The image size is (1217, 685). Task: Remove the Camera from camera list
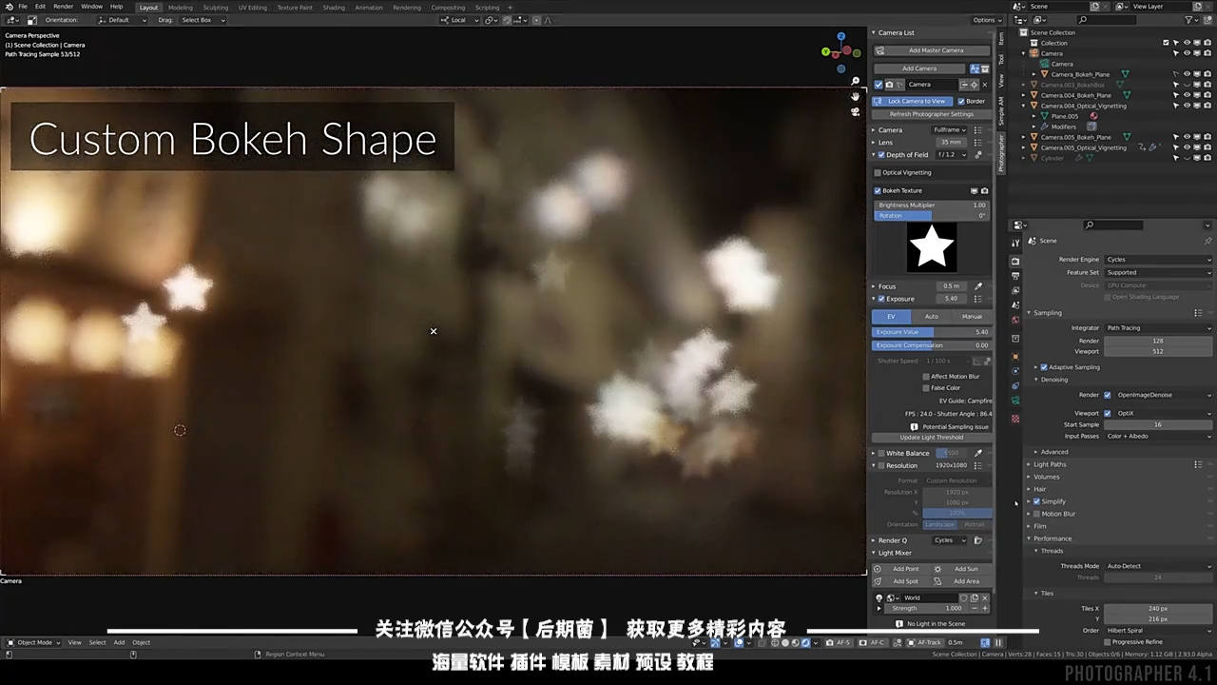[x=984, y=85]
